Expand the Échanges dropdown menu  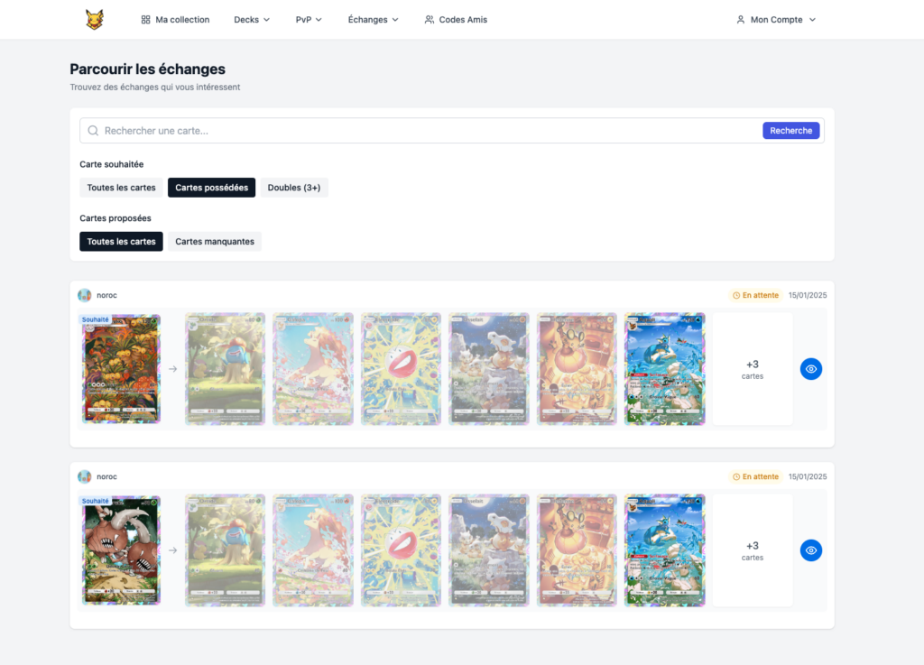coord(373,20)
